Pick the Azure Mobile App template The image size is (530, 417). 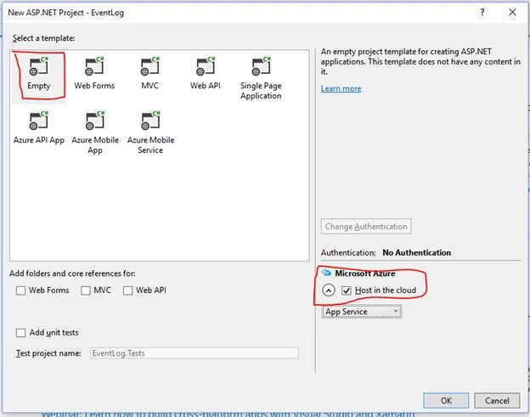point(95,132)
